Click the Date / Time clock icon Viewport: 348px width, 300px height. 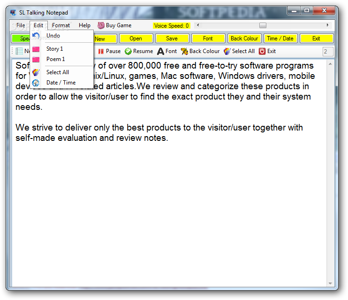(36, 83)
